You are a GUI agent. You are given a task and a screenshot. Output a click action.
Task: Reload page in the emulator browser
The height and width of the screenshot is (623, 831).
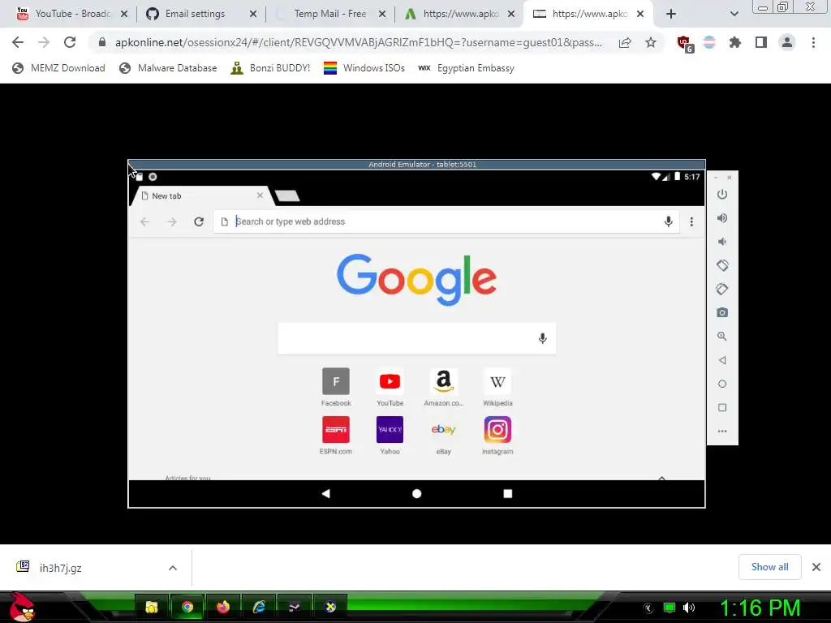point(199,221)
